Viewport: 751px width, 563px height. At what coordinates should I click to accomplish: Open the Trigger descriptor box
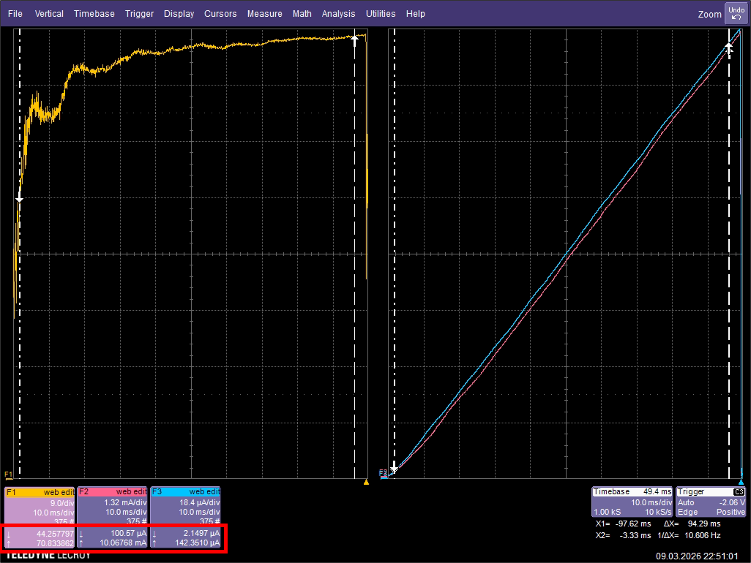pos(711,502)
